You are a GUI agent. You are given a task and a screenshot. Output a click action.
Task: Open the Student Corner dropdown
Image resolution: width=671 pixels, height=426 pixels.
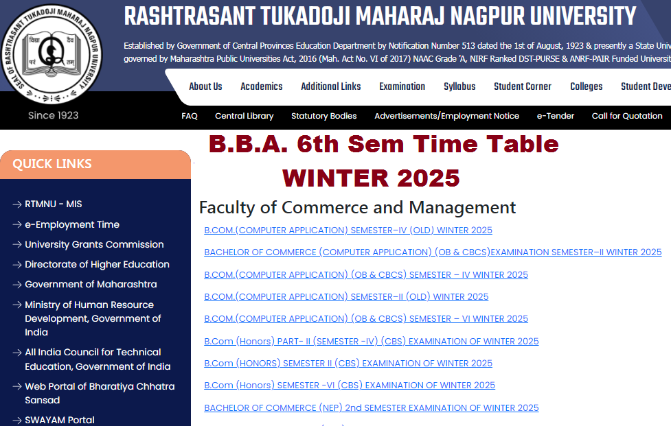point(522,86)
